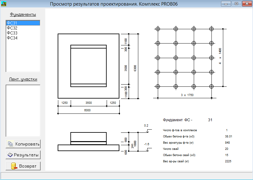Click the Фундаменты heading label

[x=23, y=14]
